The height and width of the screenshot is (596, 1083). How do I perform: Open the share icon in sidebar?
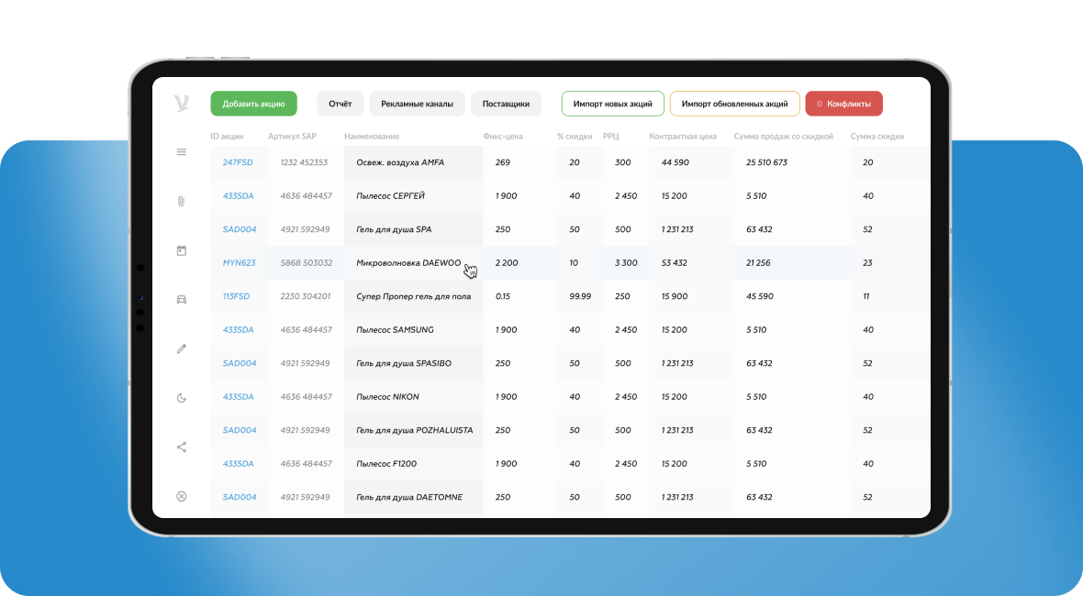[181, 447]
